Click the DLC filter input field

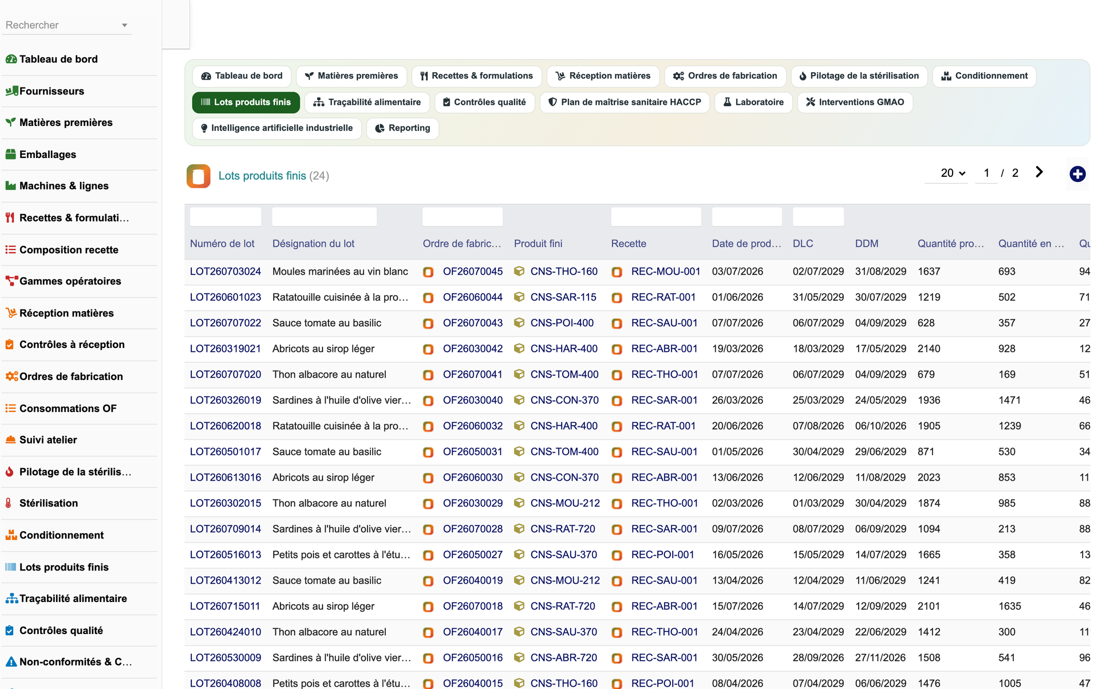[818, 217]
